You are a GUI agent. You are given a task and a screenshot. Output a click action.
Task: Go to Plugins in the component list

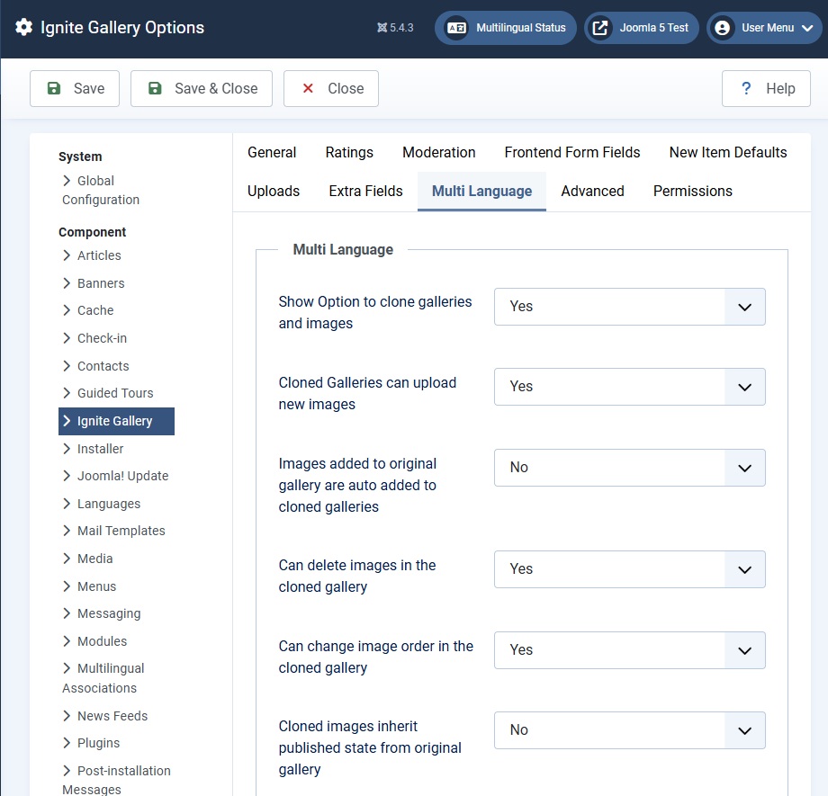coord(98,743)
